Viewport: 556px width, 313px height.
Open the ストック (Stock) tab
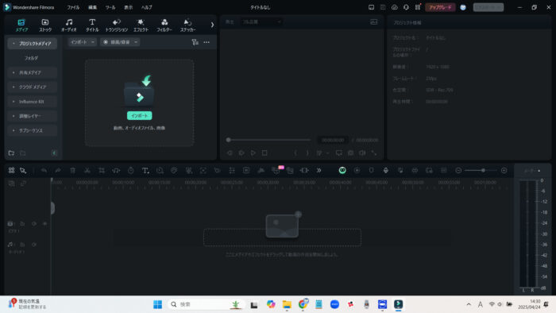tap(45, 25)
